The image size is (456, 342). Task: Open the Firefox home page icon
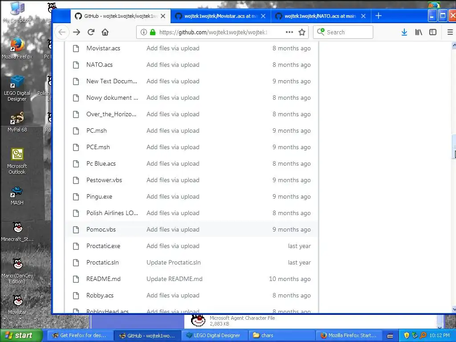pos(105,32)
